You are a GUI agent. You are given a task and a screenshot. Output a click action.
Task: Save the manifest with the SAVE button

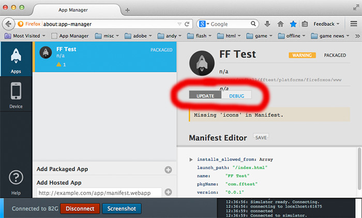pos(261,137)
